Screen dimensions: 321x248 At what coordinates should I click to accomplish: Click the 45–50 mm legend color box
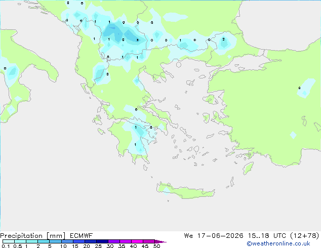coord(149,241)
